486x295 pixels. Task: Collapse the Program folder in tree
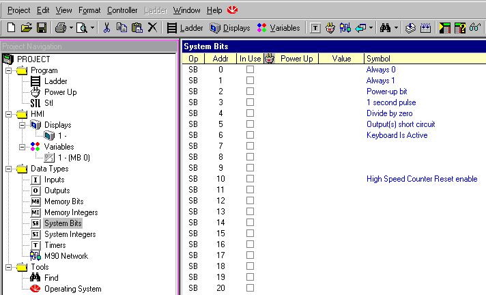[8, 70]
